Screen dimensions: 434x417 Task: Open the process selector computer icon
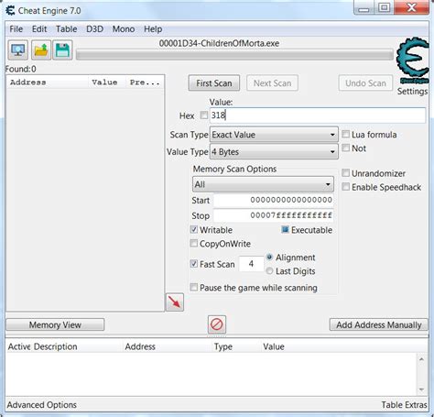[18, 49]
